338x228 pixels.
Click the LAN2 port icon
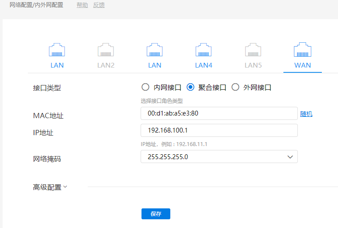(x=106, y=50)
